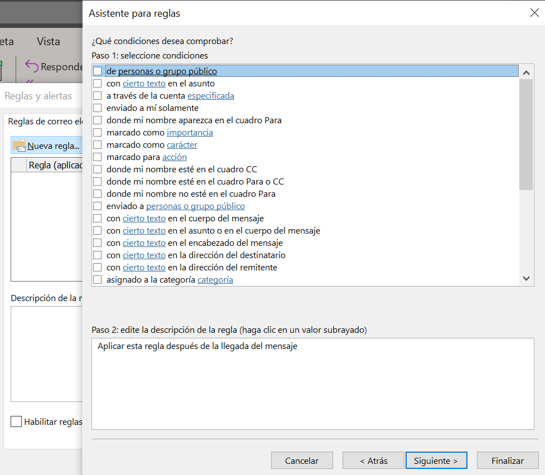Image resolution: width=545 pixels, height=475 pixels.
Task: Click the 'Nueva regla...' folder icon in Reglas y alertas
Action: click(x=19, y=146)
